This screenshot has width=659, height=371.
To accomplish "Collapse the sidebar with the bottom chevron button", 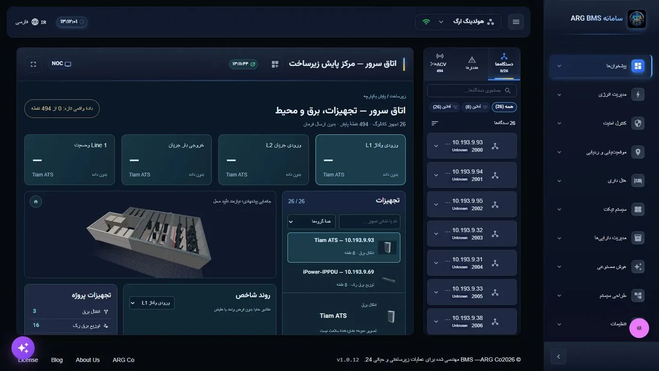I will [x=558, y=356].
